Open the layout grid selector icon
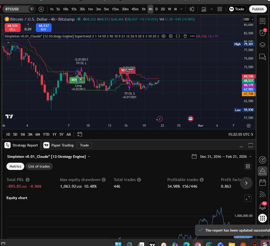This screenshot has height=246, width=270. [220, 9]
